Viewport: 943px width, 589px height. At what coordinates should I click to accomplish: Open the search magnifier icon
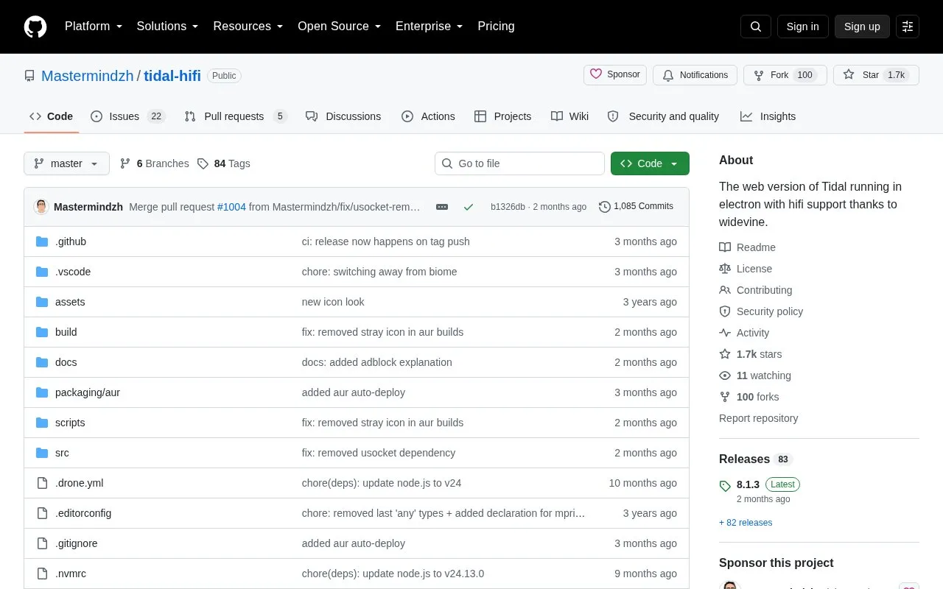[x=756, y=27]
